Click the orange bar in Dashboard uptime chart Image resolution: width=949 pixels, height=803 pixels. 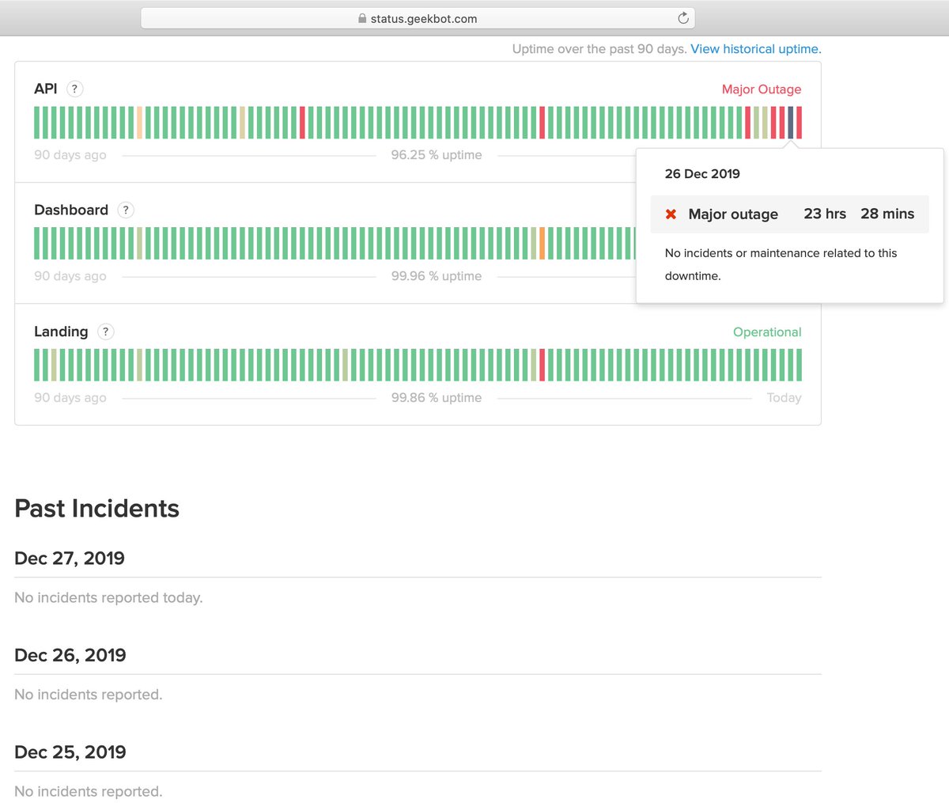tap(542, 244)
